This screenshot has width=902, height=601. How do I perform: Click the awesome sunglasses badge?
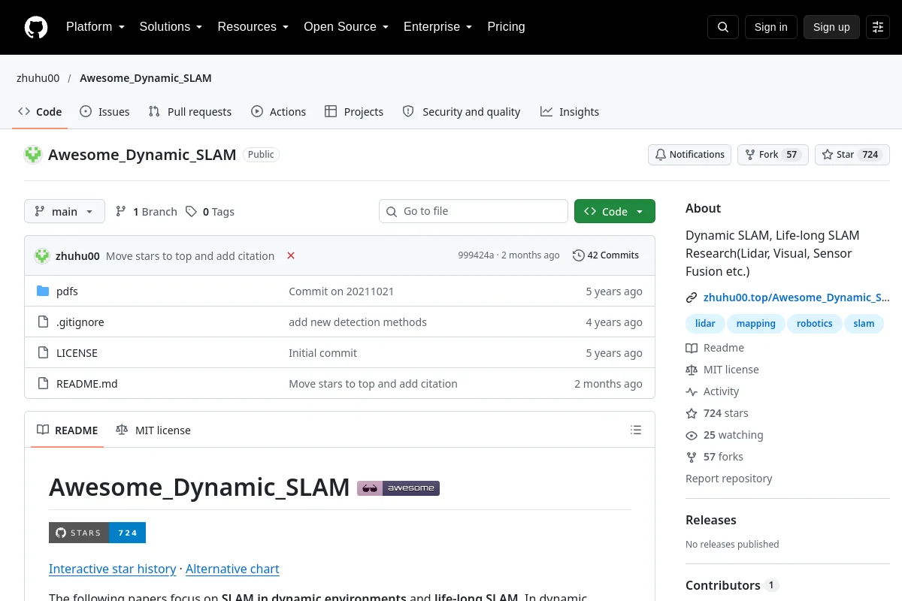point(398,488)
